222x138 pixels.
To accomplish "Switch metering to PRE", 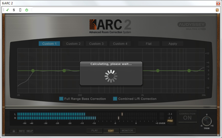I will [170, 121].
